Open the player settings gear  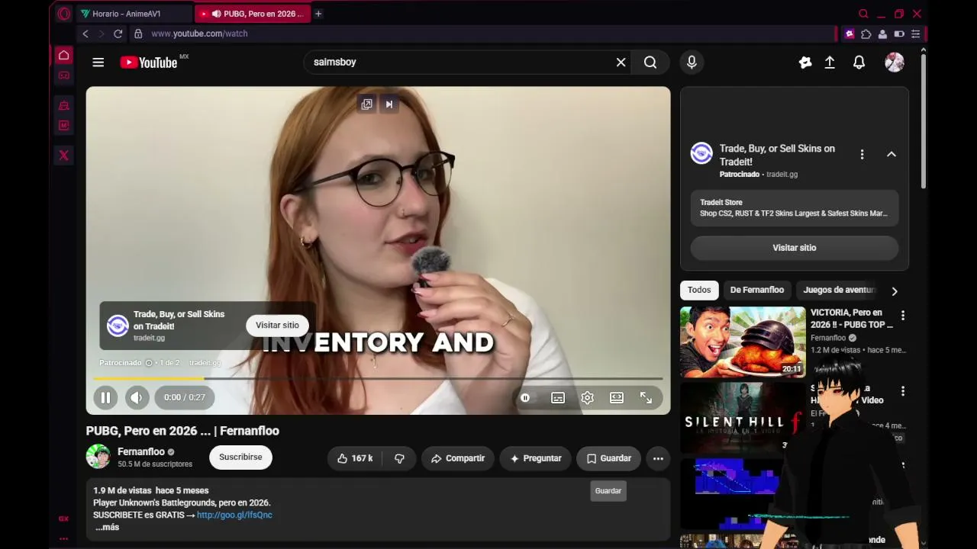click(x=587, y=397)
